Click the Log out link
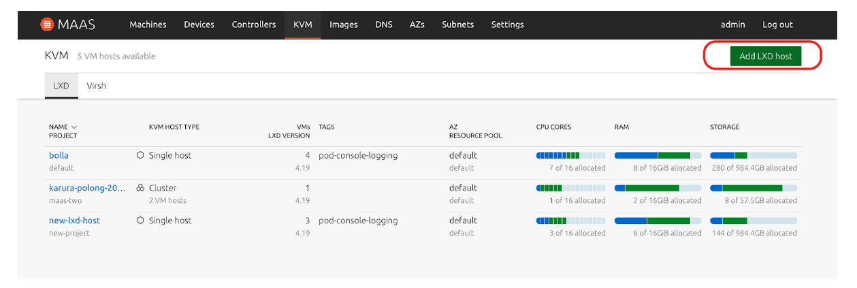The height and width of the screenshot is (288, 857). click(x=777, y=25)
